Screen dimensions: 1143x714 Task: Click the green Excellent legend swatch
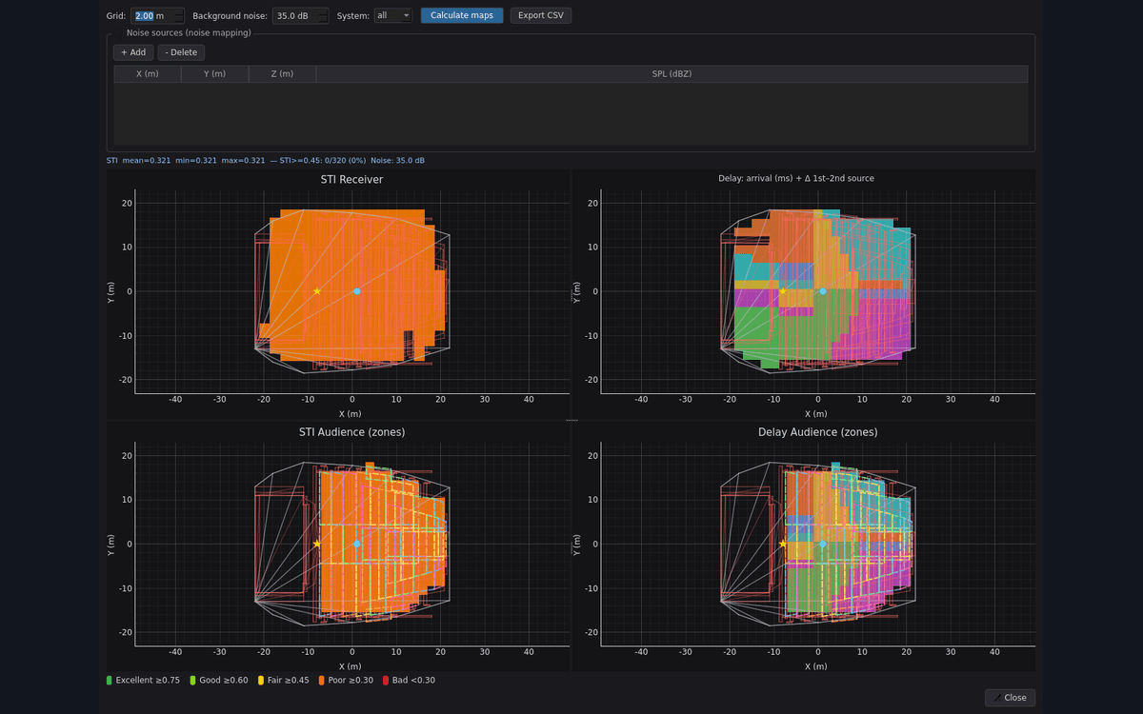[x=110, y=681]
